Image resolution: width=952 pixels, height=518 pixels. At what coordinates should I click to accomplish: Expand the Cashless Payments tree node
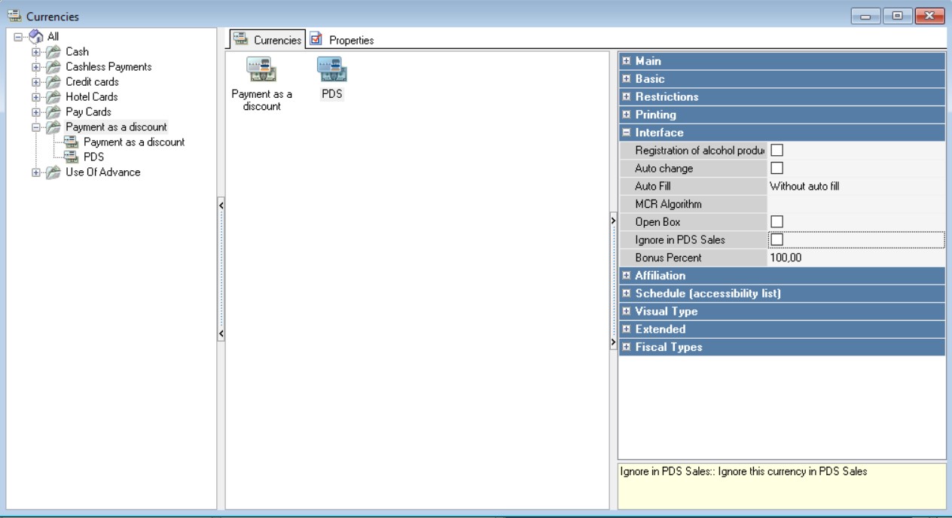[x=35, y=67]
